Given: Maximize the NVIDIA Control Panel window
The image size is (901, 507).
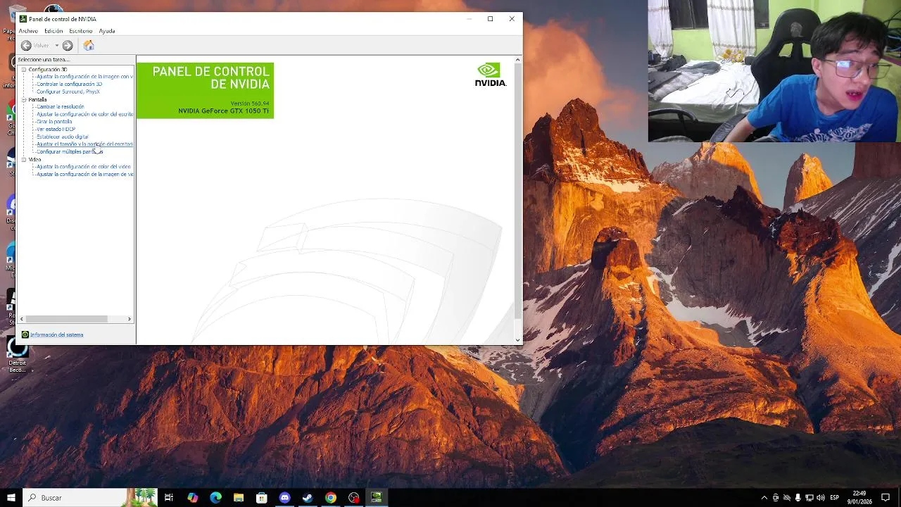Looking at the screenshot, I should [x=490, y=19].
